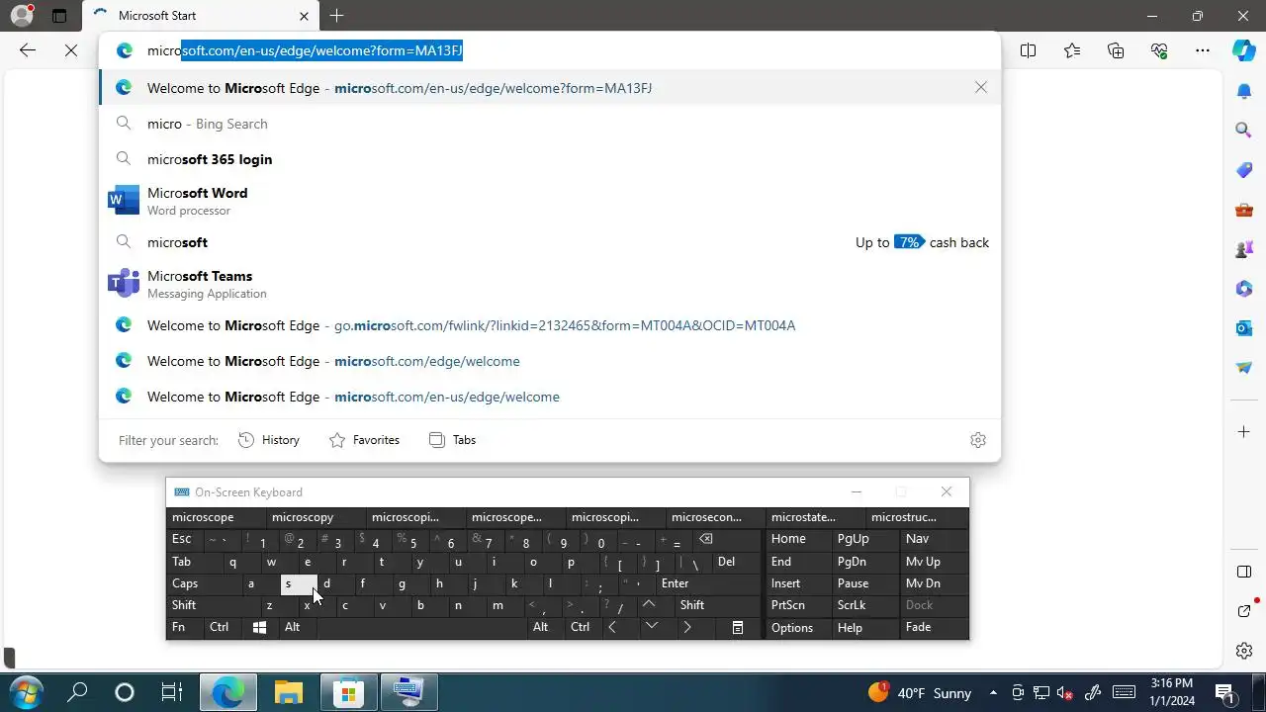1266x712 pixels.
Task: Open sidebar Microsoft 365 icon
Action: 1244,289
